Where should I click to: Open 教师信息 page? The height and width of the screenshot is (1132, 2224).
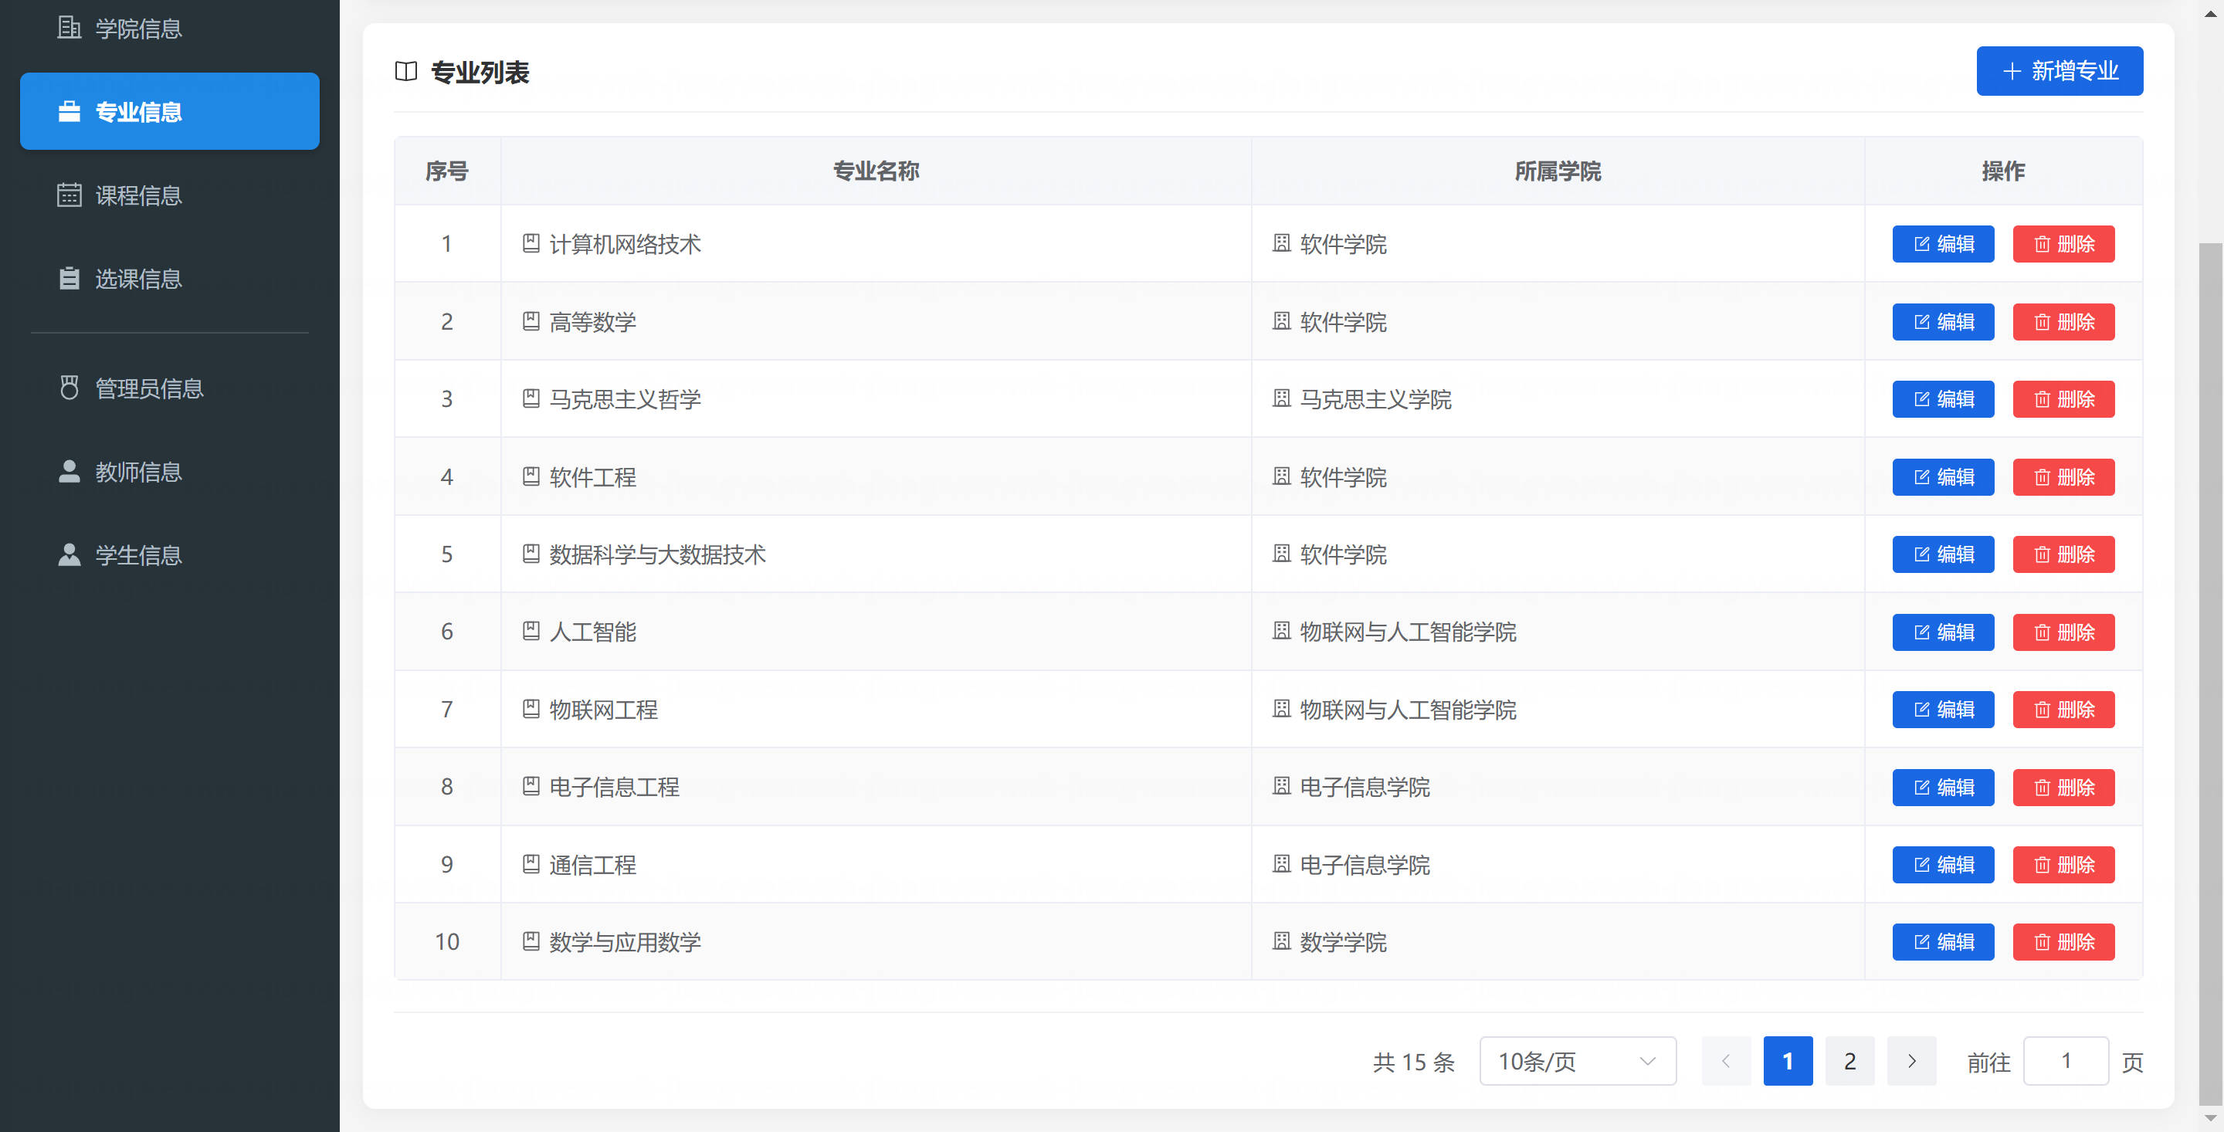click(x=169, y=472)
